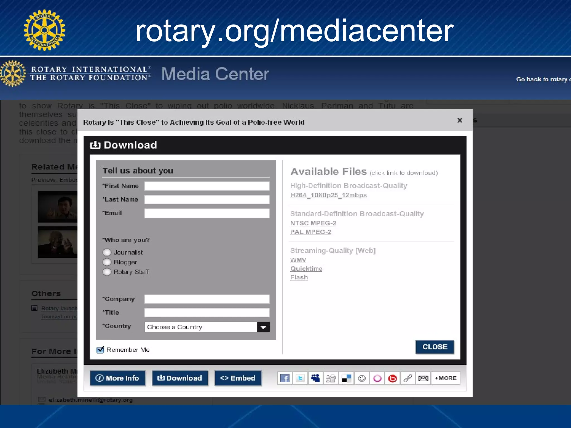The height and width of the screenshot is (428, 571).
Task: Download the Flash streaming file
Action: [x=299, y=277]
